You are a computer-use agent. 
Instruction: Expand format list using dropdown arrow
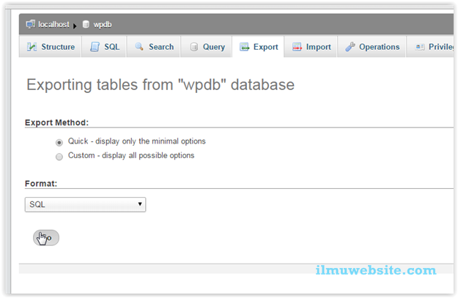(x=140, y=204)
